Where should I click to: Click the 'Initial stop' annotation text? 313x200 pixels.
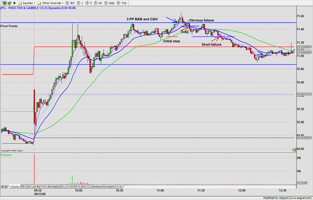(172, 41)
